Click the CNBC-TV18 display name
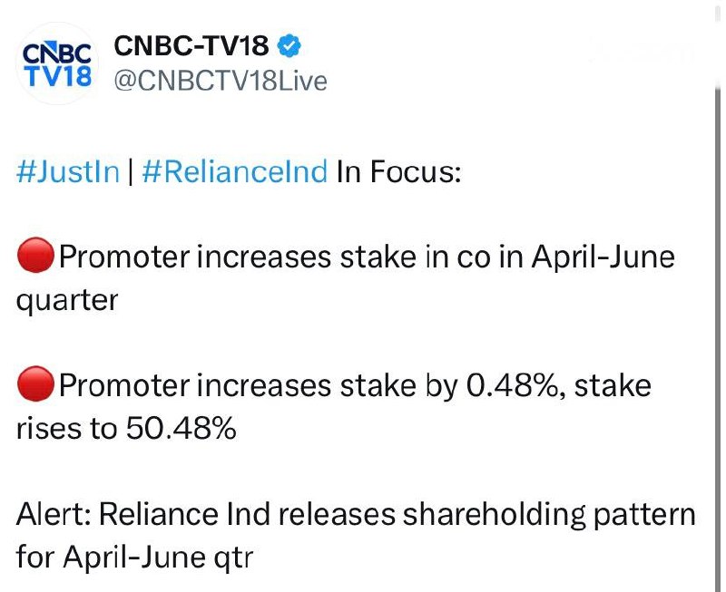Viewport: 726px width, 592px height. 191,46
